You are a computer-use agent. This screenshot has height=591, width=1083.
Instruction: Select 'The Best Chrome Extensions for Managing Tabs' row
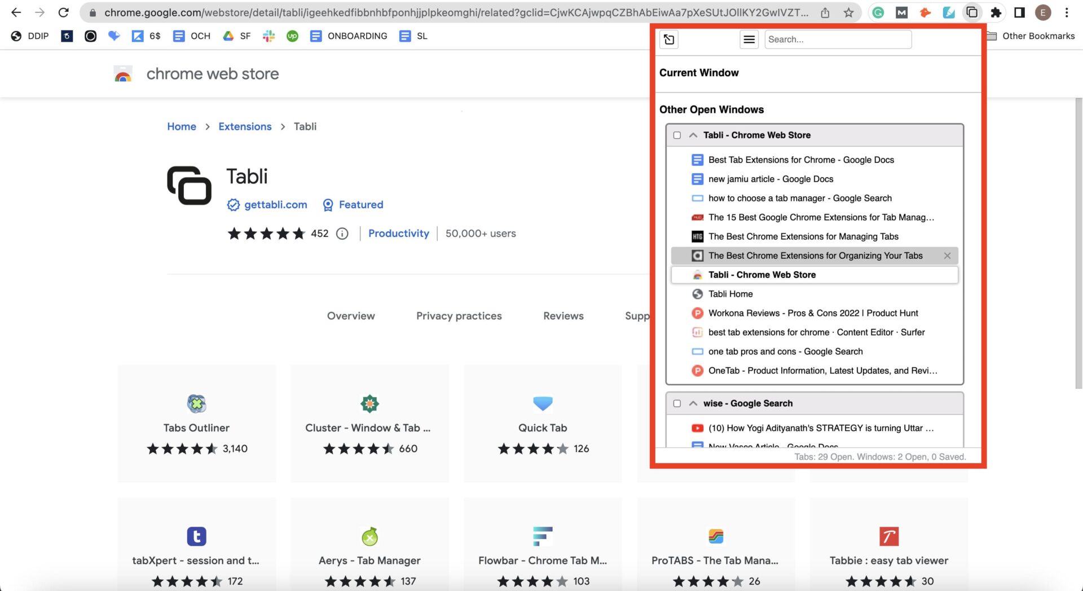coord(815,237)
